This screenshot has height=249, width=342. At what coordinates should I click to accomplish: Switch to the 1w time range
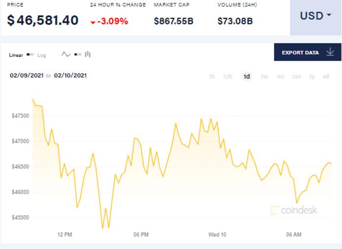pyautogui.click(x=264, y=76)
